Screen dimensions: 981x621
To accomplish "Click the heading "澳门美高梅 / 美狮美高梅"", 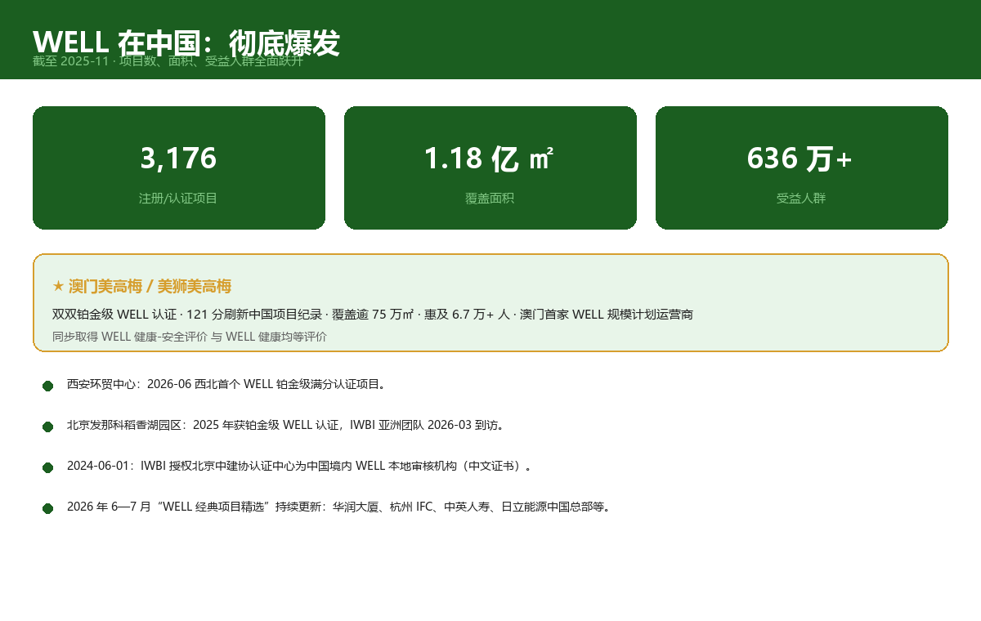I will click(x=150, y=286).
